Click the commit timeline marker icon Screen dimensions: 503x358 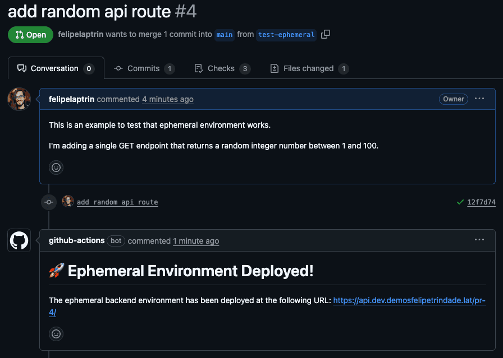pos(49,202)
